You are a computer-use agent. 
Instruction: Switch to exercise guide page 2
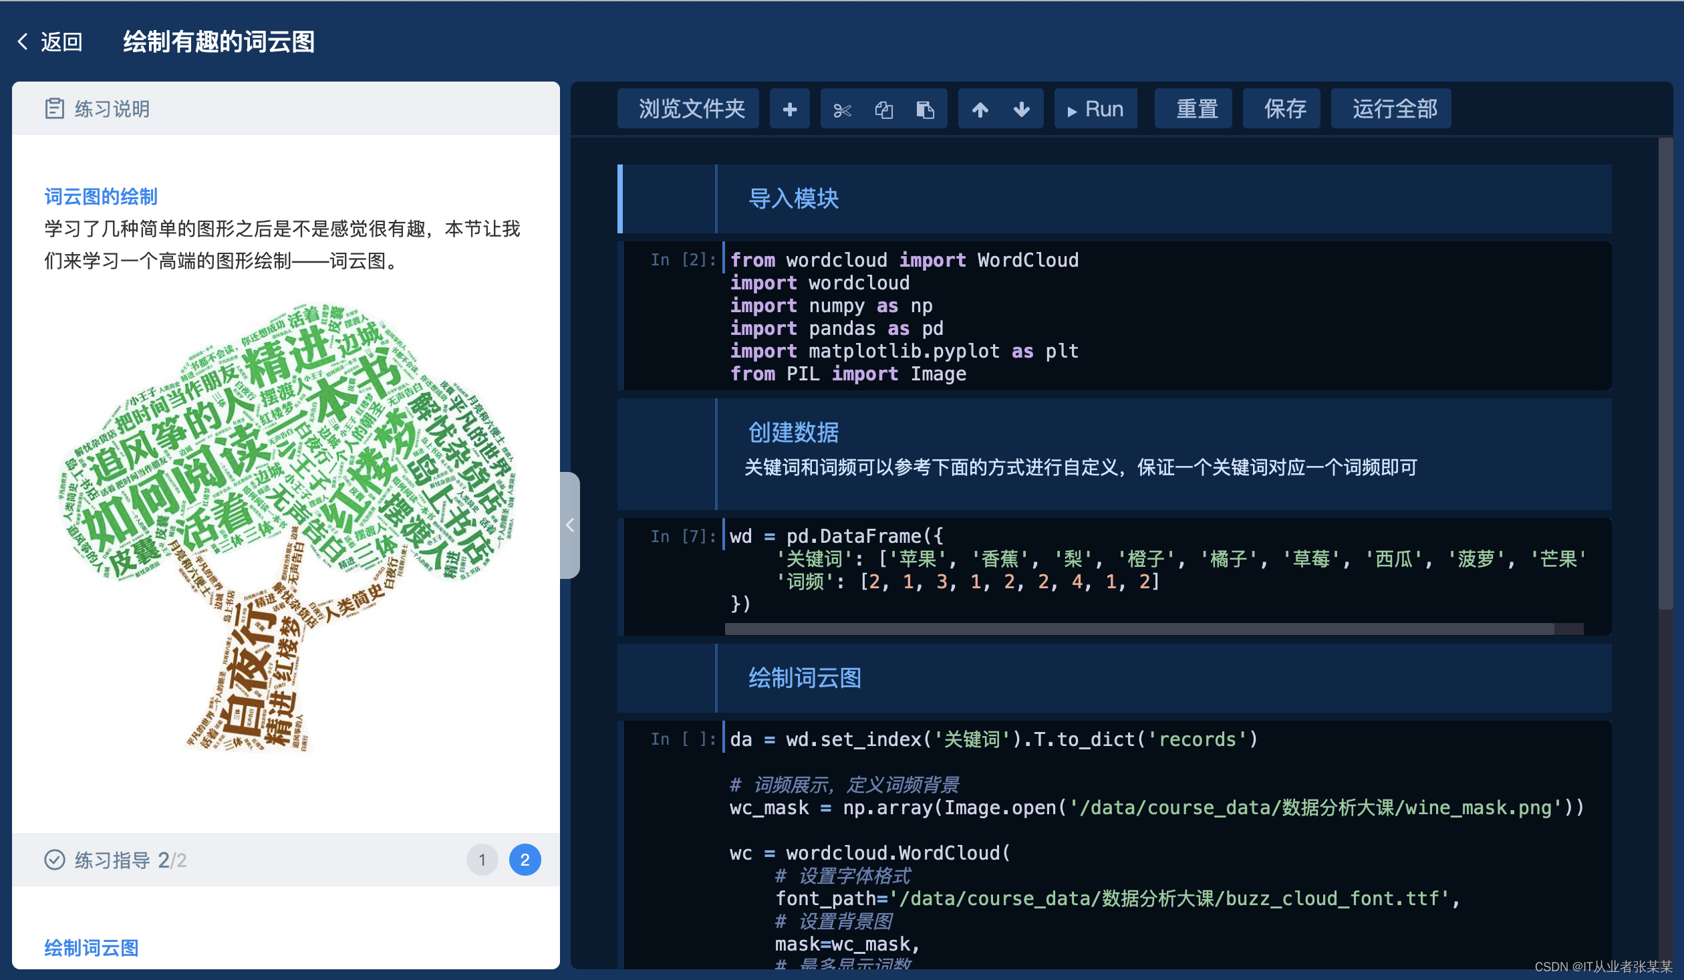pyautogui.click(x=525, y=860)
